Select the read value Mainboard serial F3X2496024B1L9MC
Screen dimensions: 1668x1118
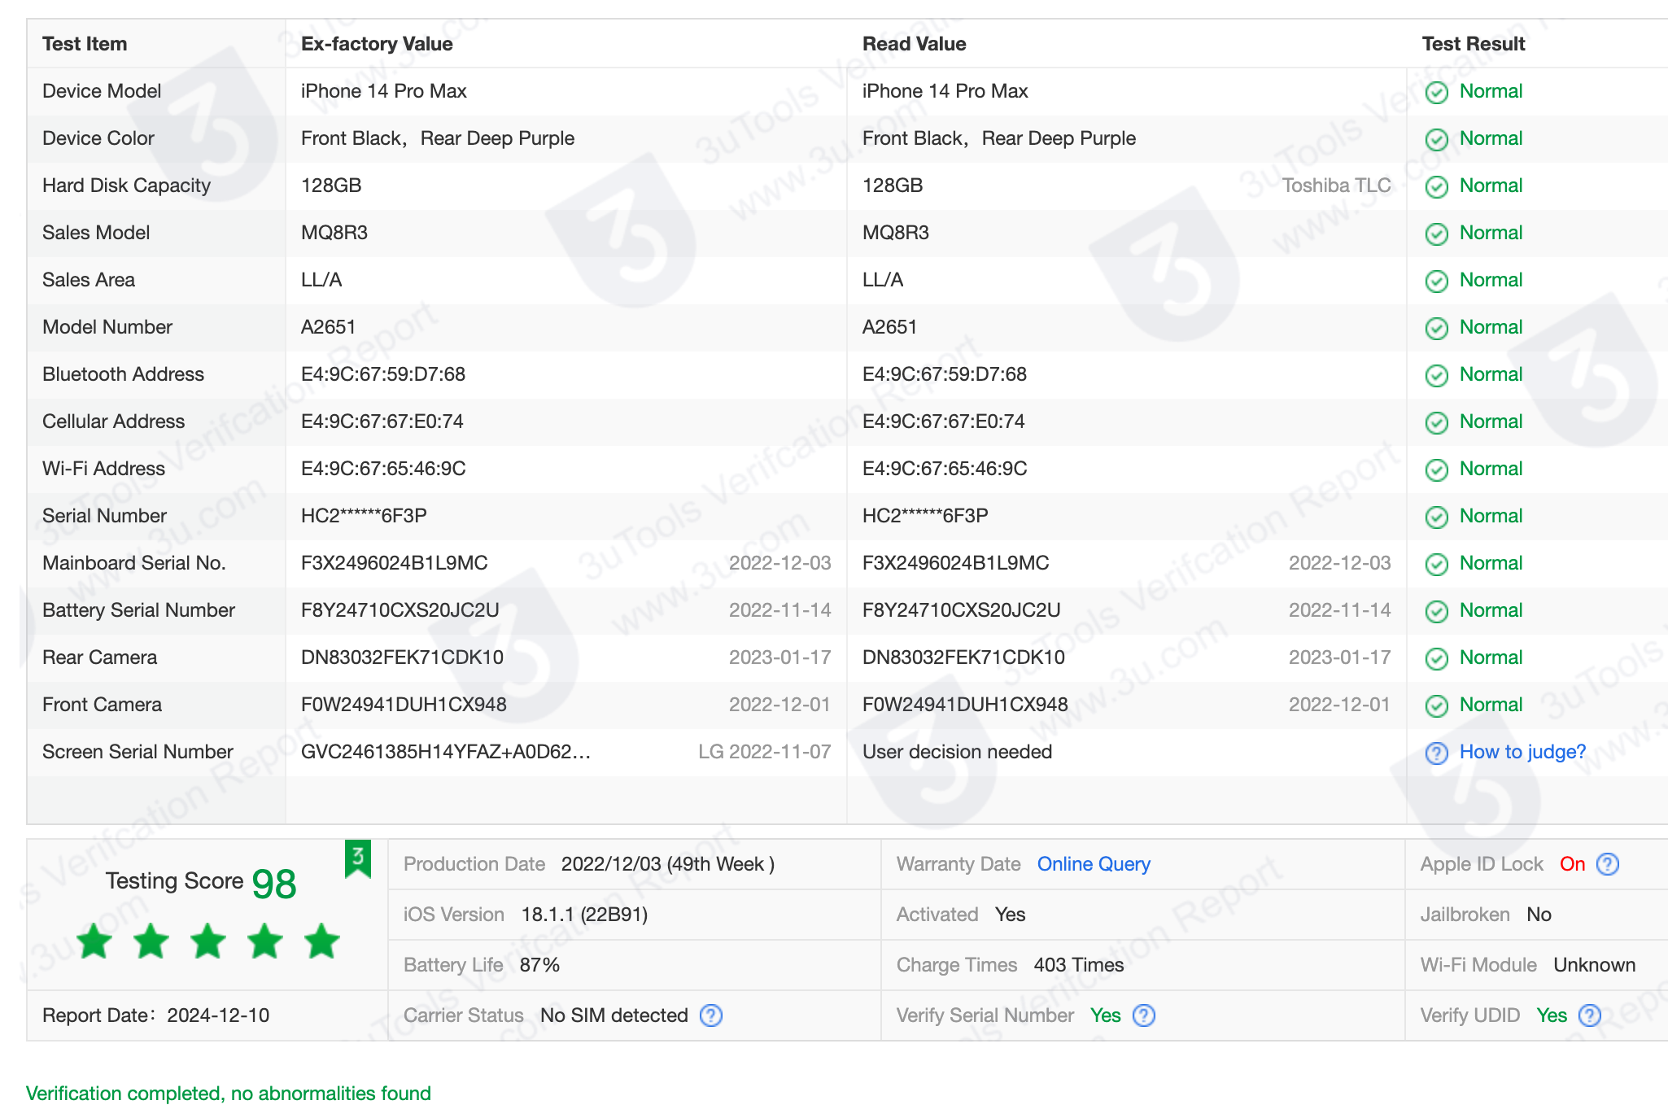tap(956, 563)
